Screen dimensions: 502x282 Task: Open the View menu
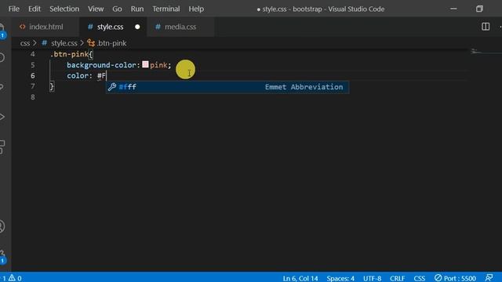click(96, 9)
